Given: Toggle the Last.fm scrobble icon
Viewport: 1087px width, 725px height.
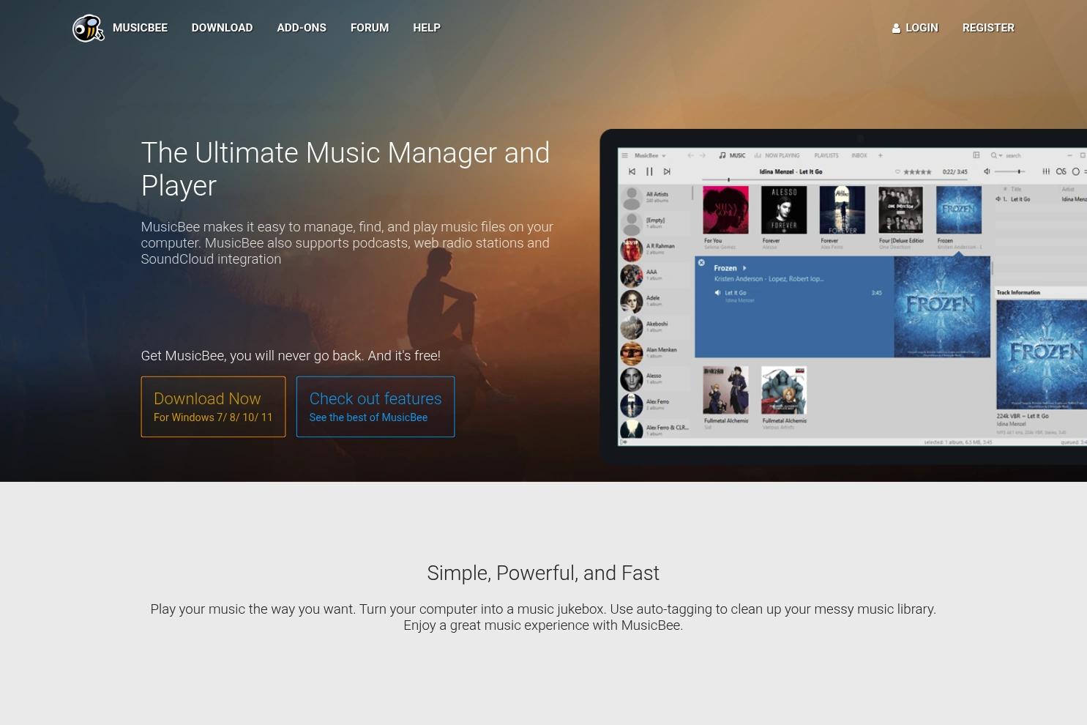Looking at the screenshot, I should point(1061,171).
